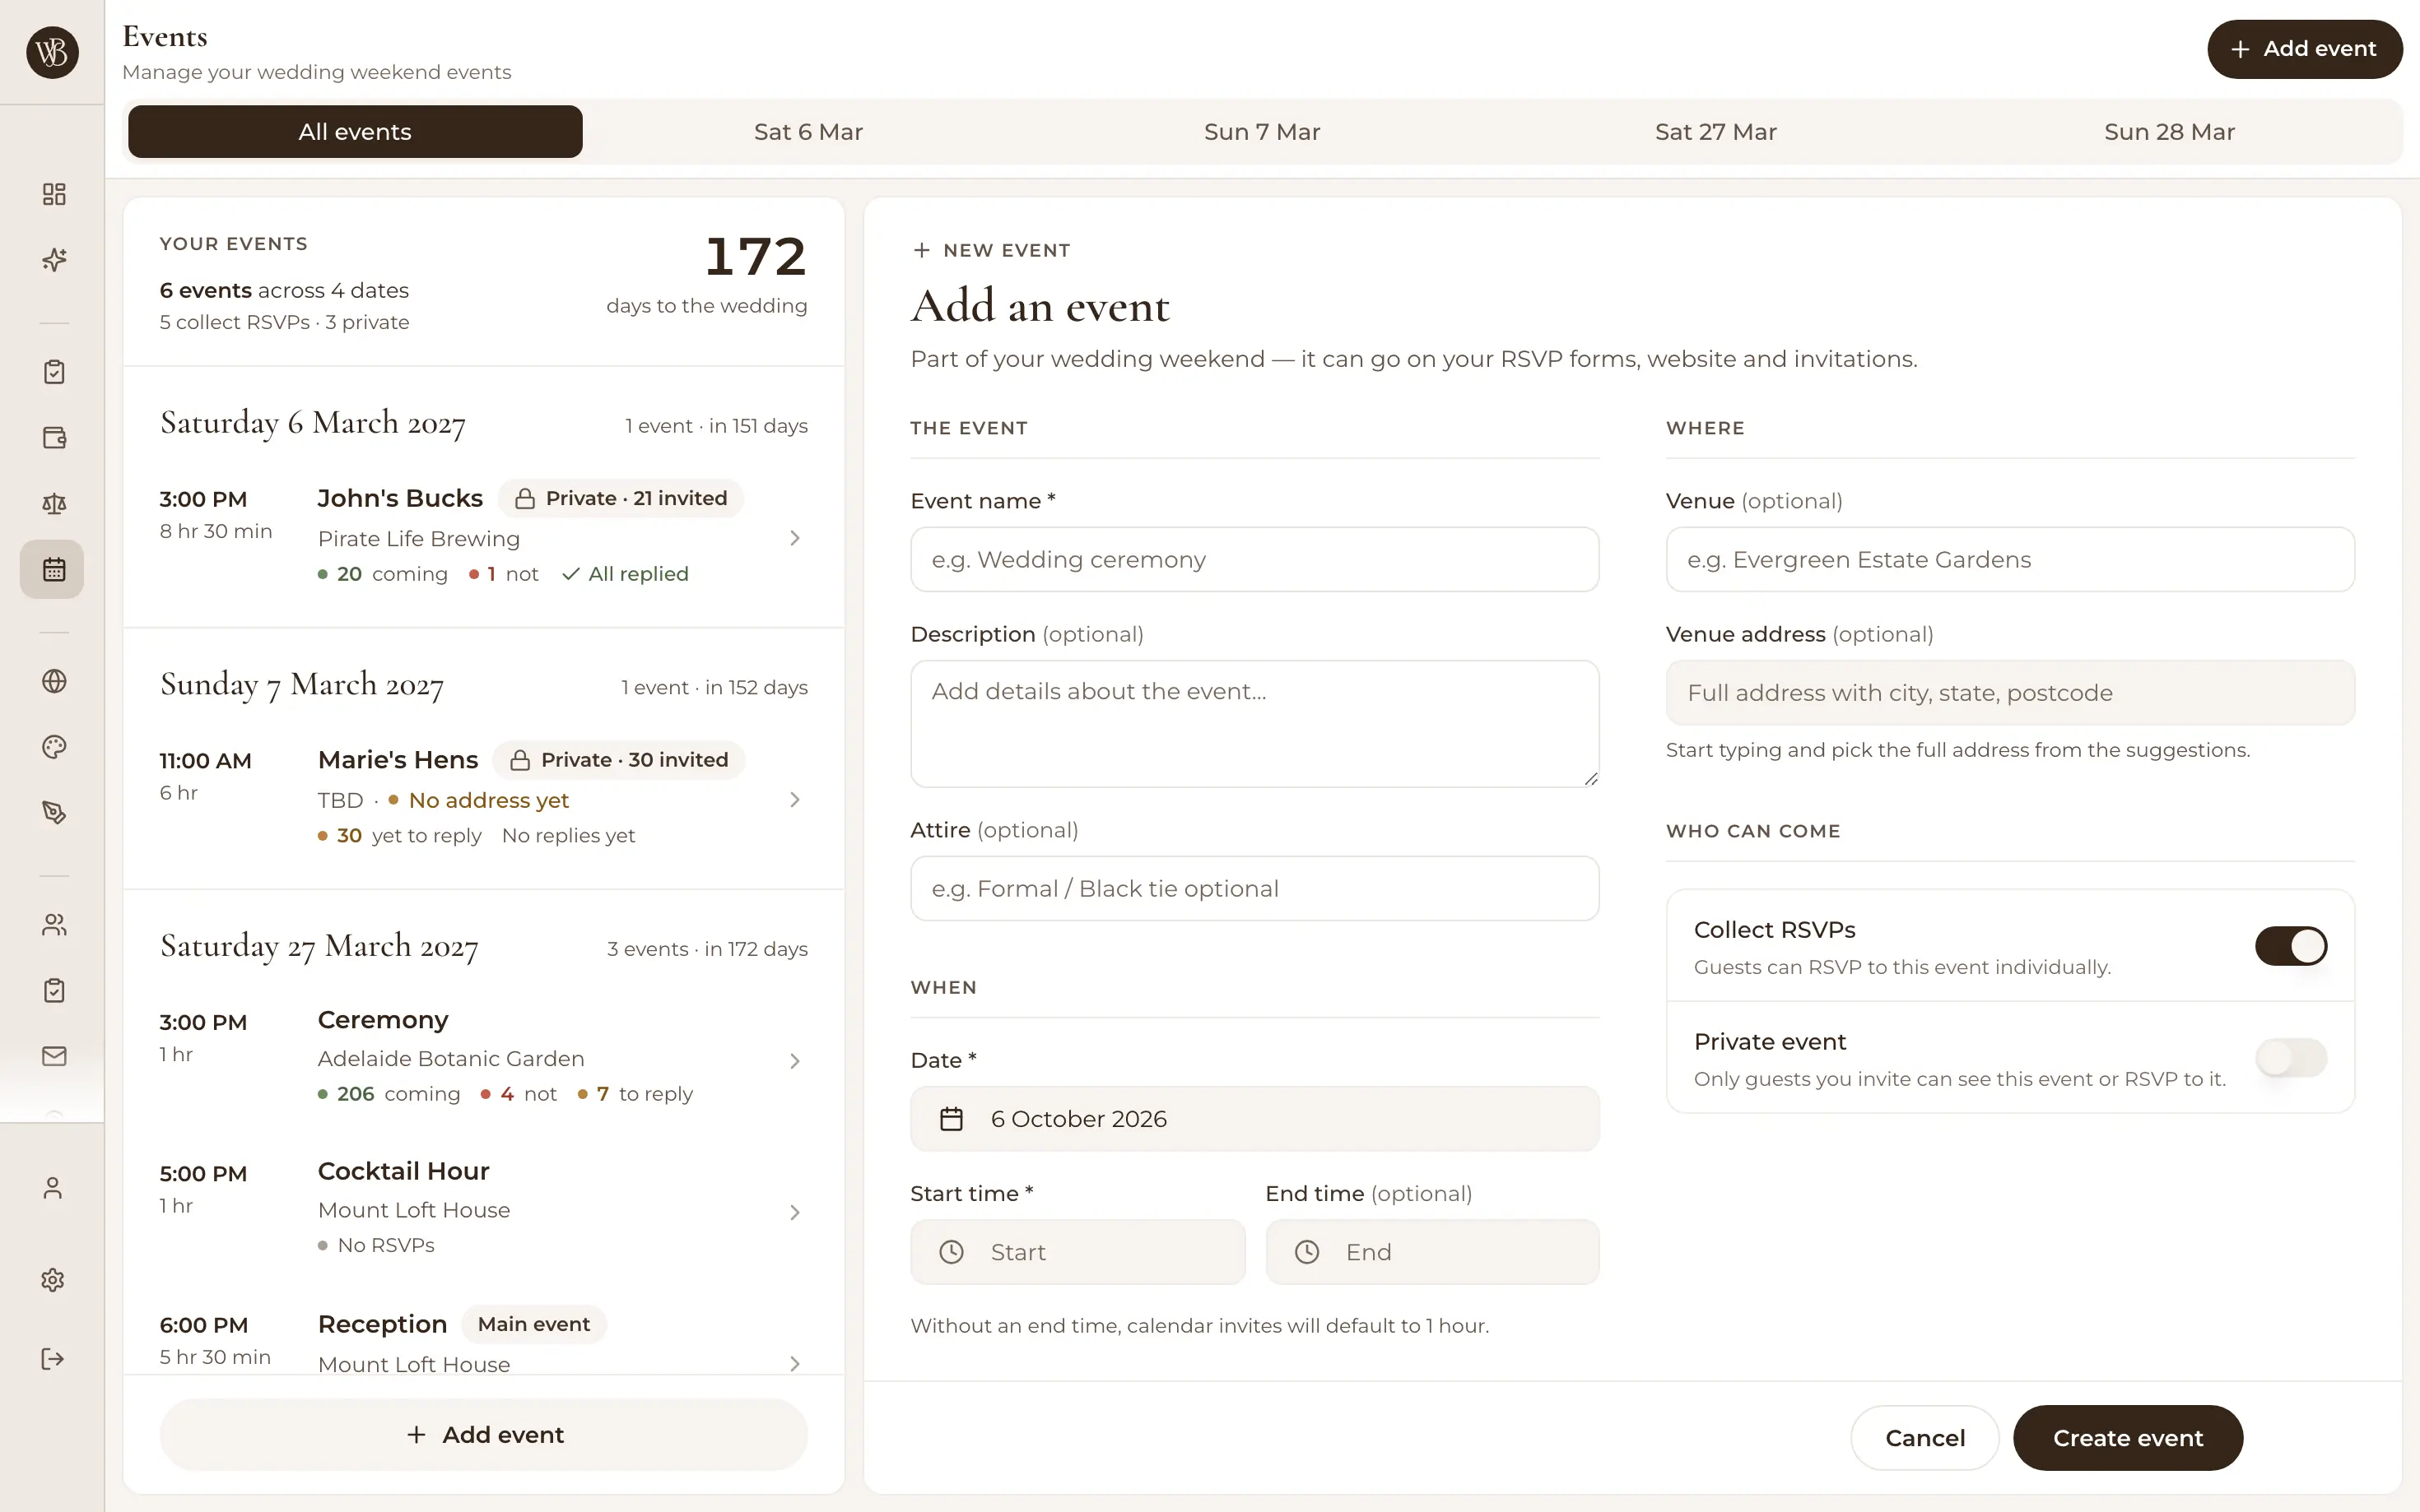The width and height of the screenshot is (2420, 1512).
Task: Switch to the Sat 27 Mar tab
Action: (1715, 132)
